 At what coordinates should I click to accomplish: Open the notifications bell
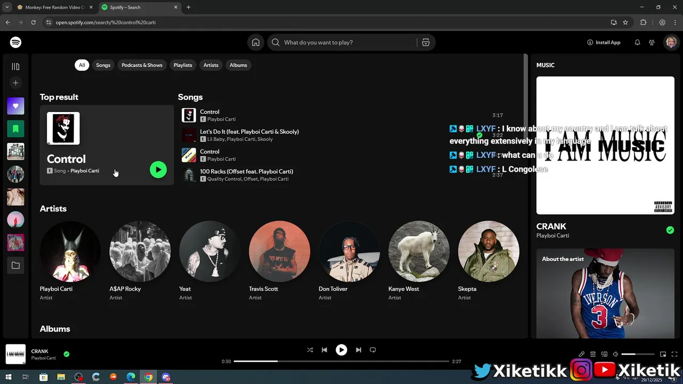(x=637, y=42)
